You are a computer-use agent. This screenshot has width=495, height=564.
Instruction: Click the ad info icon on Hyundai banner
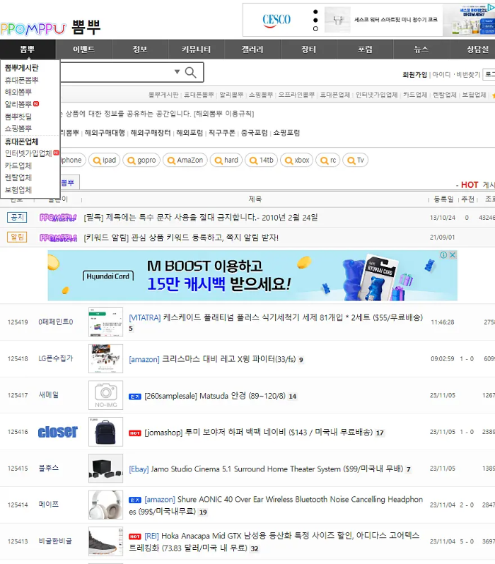click(443, 254)
